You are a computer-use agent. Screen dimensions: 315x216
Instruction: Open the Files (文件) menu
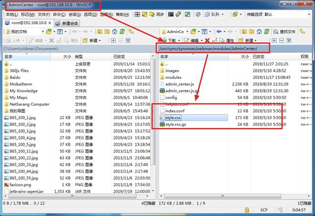44,14
